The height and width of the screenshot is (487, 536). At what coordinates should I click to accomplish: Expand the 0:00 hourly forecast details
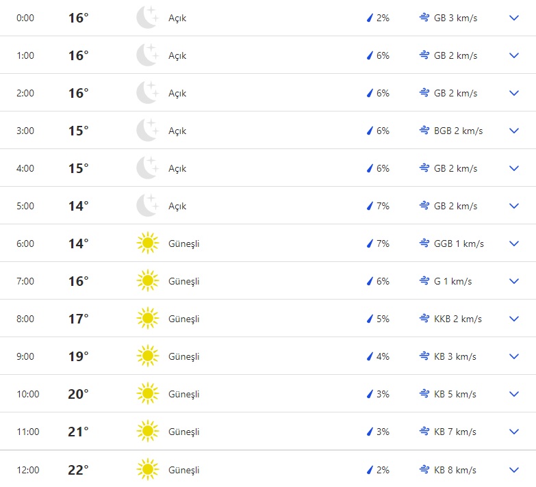[x=514, y=18]
